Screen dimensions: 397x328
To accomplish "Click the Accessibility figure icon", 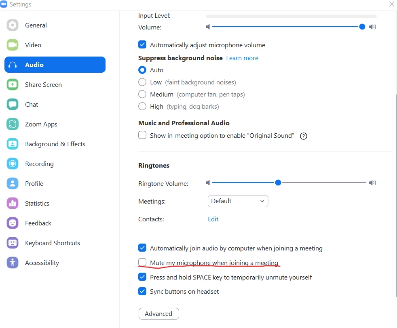I will [13, 263].
